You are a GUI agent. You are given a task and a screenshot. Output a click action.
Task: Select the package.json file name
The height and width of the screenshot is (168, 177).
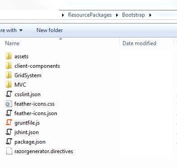pos(30,142)
